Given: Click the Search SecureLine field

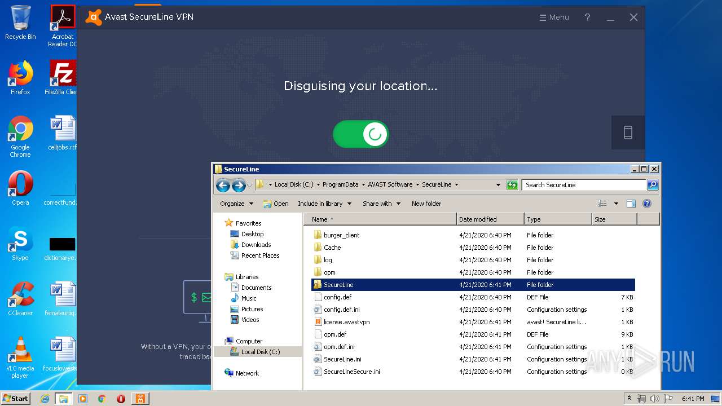Looking at the screenshot, I should click(x=584, y=184).
